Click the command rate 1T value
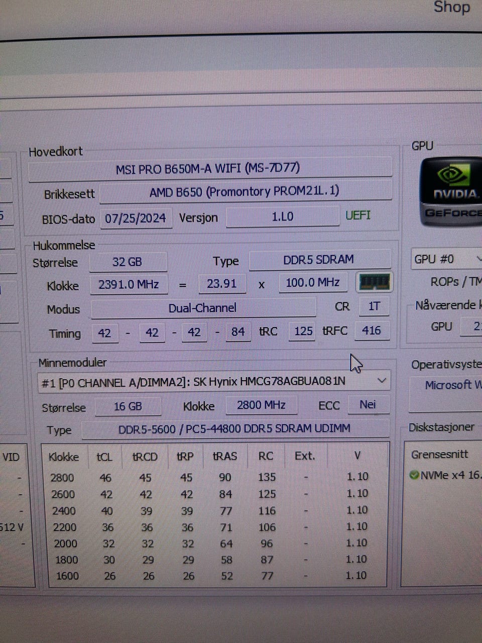 click(x=374, y=306)
